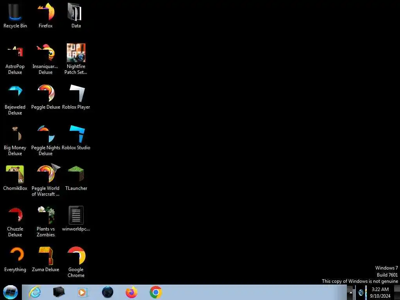
Task: Open the Windows Start menu orb
Action: [11, 292]
